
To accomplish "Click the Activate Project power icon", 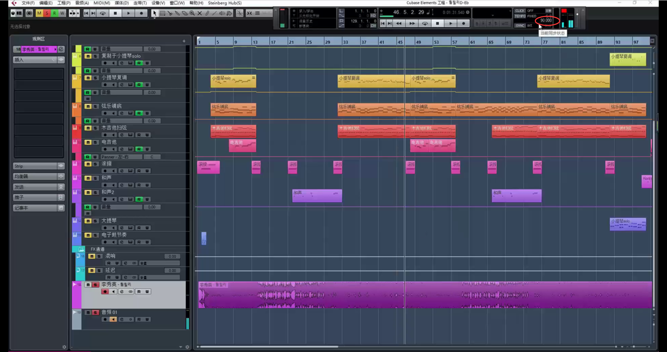I will click(13, 13).
